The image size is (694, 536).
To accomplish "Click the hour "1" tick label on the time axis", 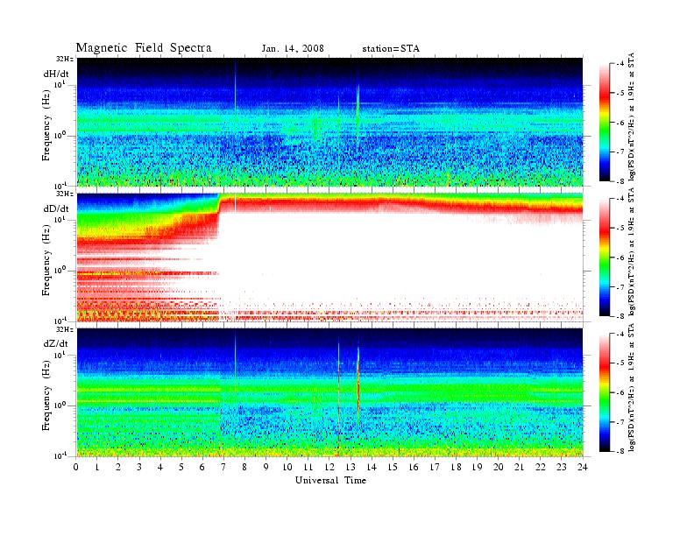I will click(97, 468).
